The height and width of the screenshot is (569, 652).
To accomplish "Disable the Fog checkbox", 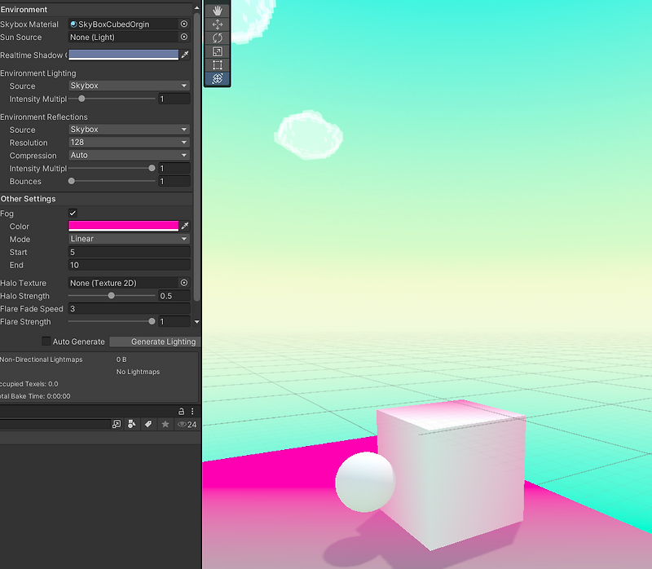I will click(73, 213).
